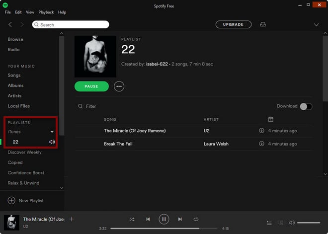Skip to next track
The height and width of the screenshot is (234, 328).
tap(180, 219)
